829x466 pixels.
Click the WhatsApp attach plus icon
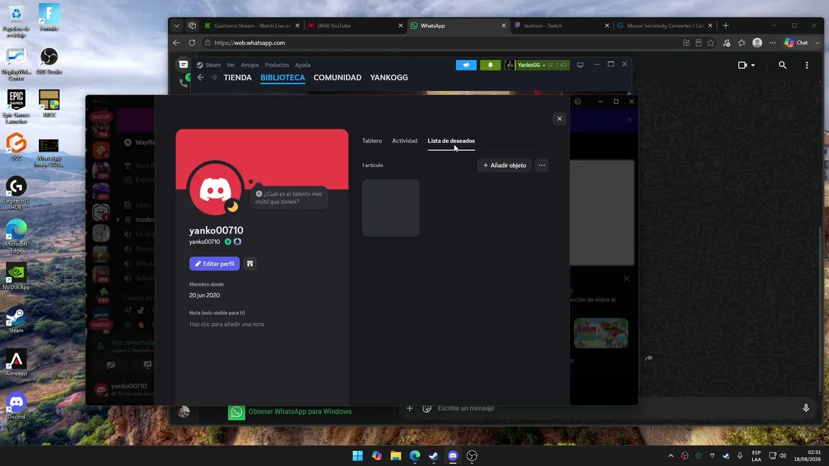(409, 408)
